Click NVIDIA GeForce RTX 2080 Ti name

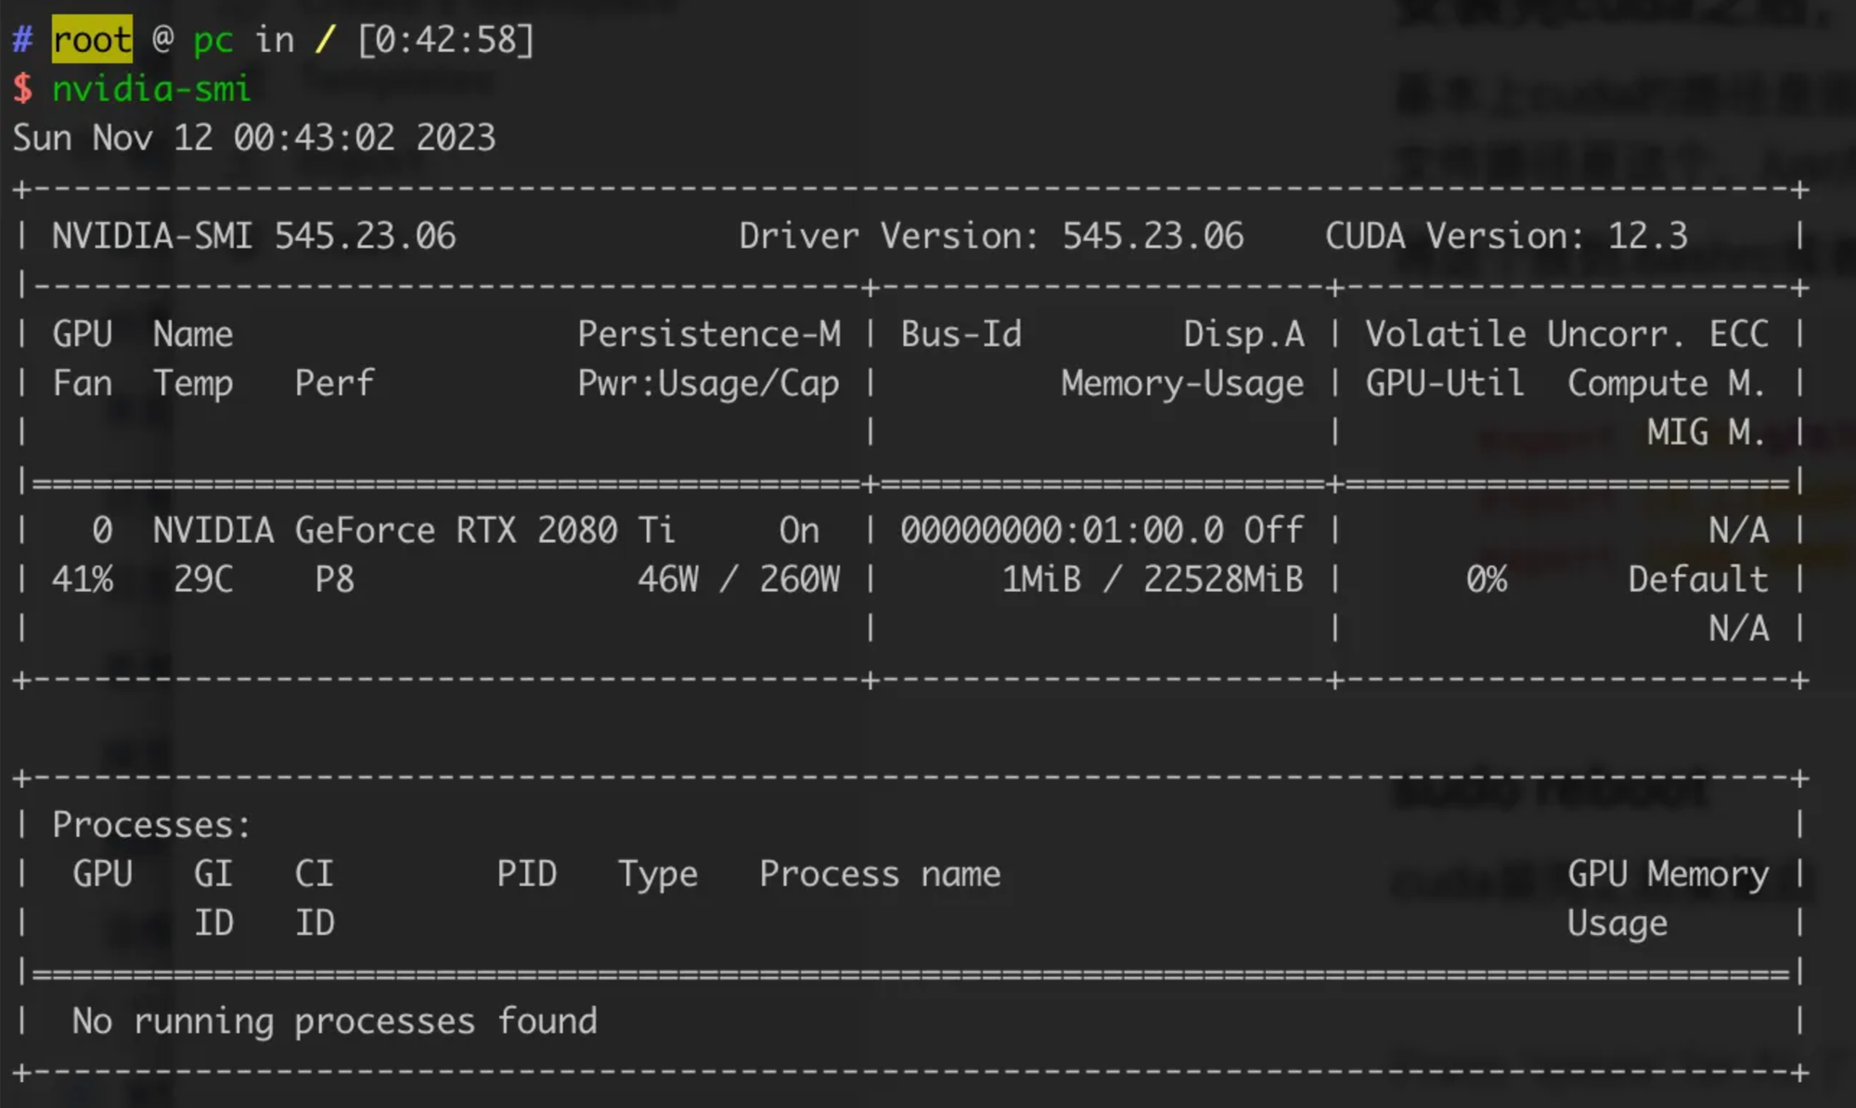point(413,531)
